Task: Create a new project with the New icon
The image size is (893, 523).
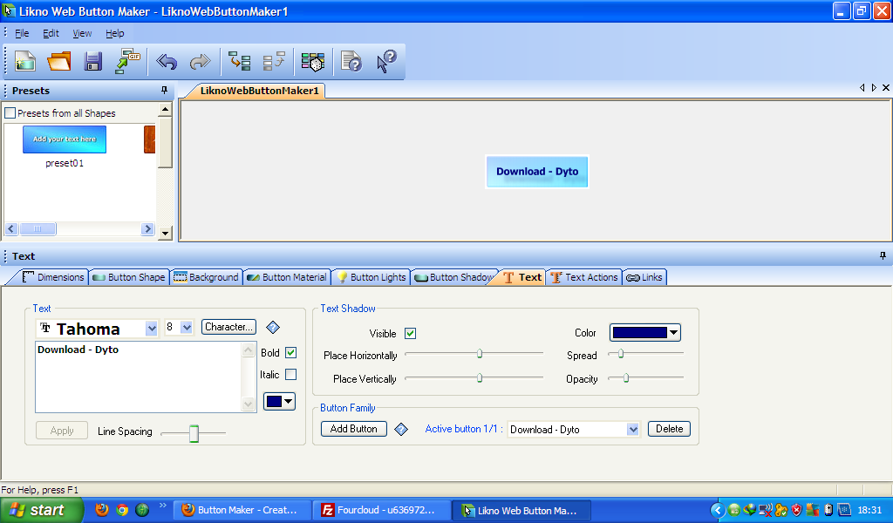Action: pyautogui.click(x=24, y=61)
